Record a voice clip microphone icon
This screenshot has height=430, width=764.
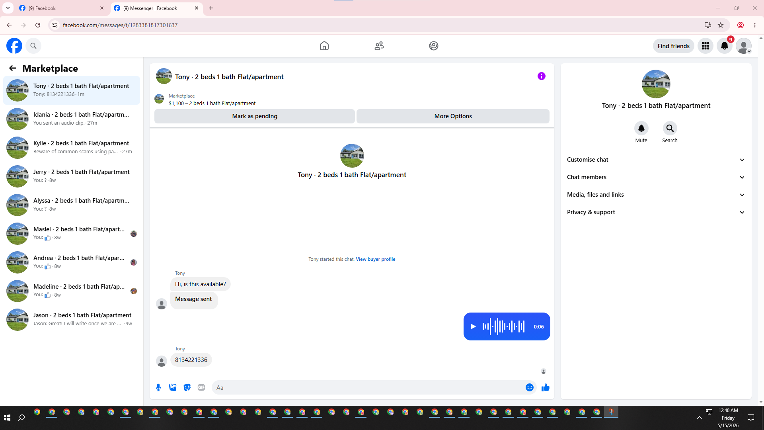pyautogui.click(x=158, y=387)
